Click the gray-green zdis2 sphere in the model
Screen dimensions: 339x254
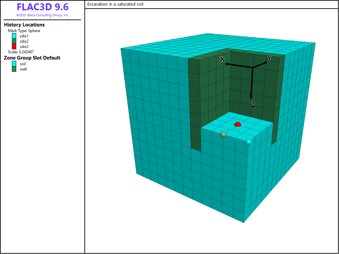click(223, 134)
